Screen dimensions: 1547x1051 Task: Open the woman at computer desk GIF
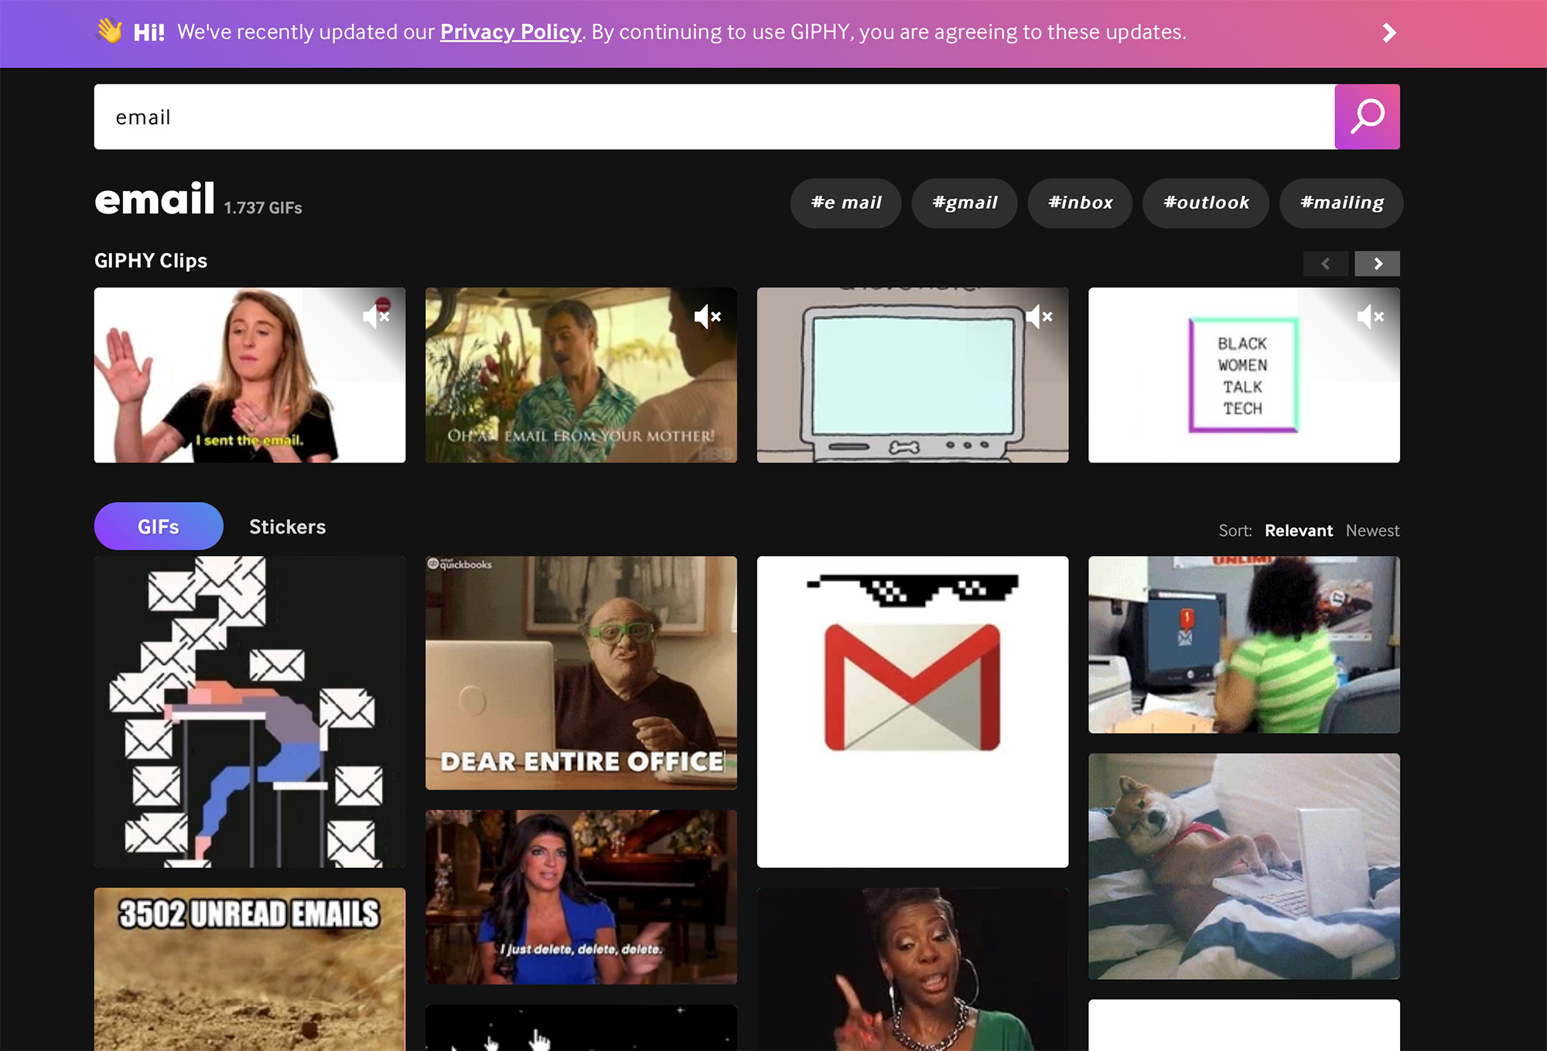coord(1244,644)
